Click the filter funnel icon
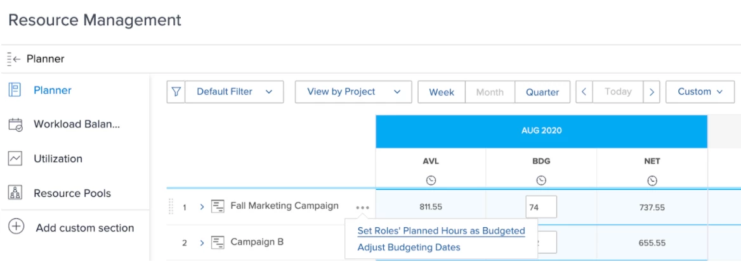This screenshot has height=262, width=741. point(177,92)
